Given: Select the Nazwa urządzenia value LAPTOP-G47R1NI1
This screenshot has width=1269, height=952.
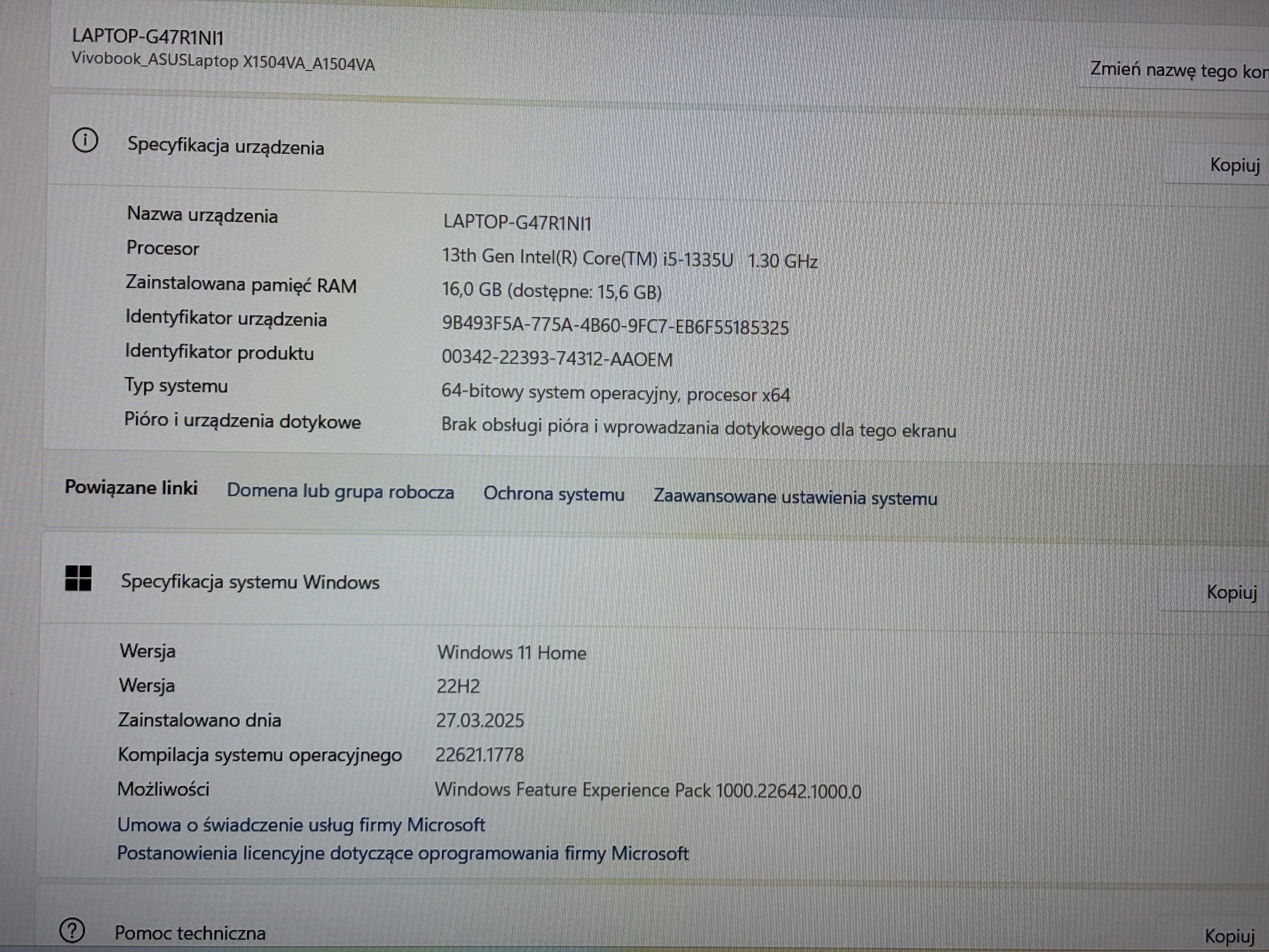Looking at the screenshot, I should click(517, 223).
